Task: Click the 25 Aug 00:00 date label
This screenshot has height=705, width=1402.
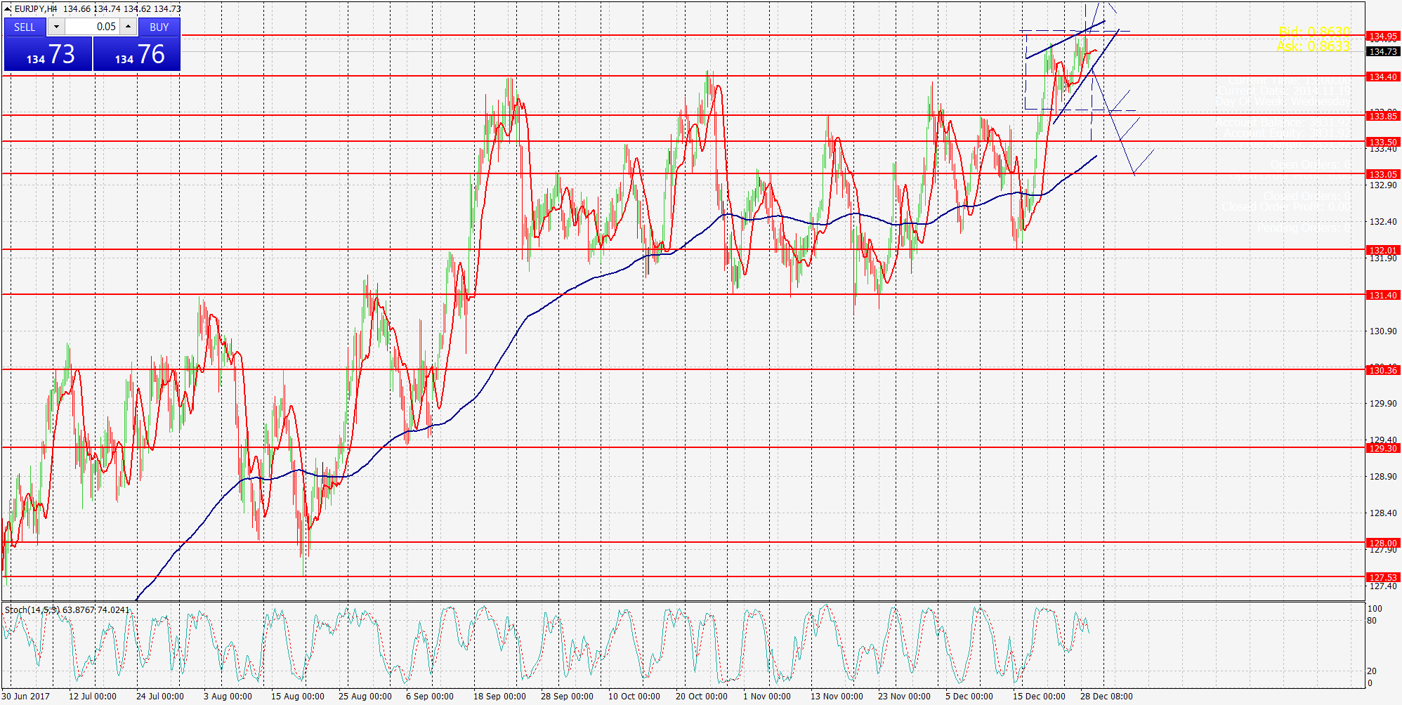Action: 365,697
